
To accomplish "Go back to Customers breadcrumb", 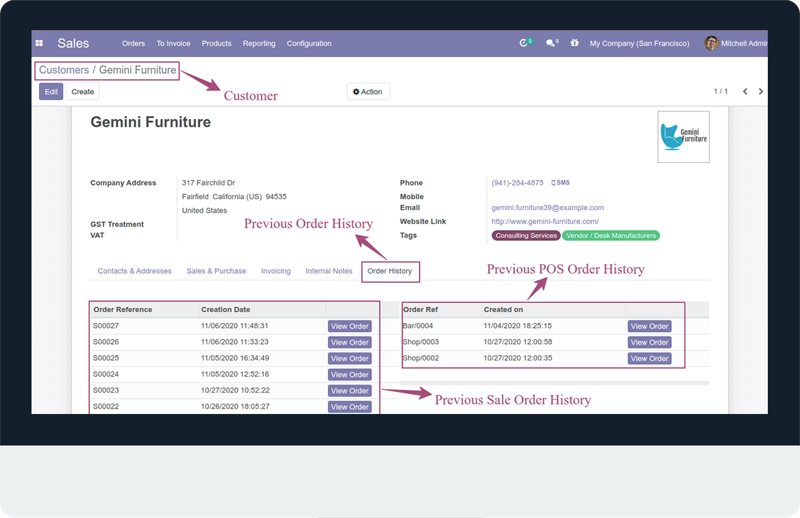I will coord(64,70).
